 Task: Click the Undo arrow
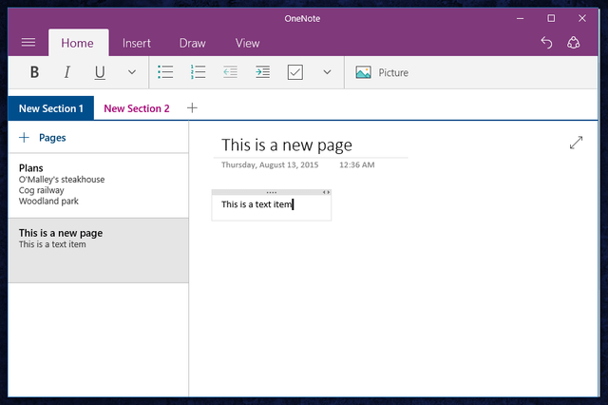tap(546, 43)
